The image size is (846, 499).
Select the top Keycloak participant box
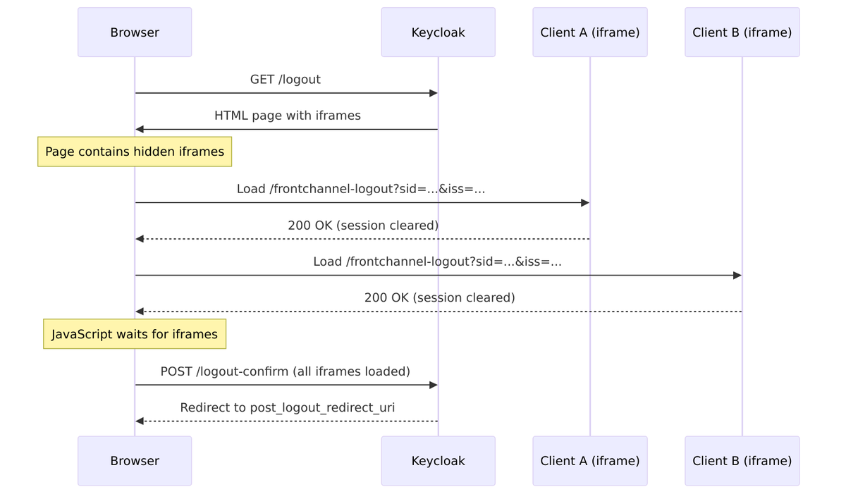(x=438, y=32)
